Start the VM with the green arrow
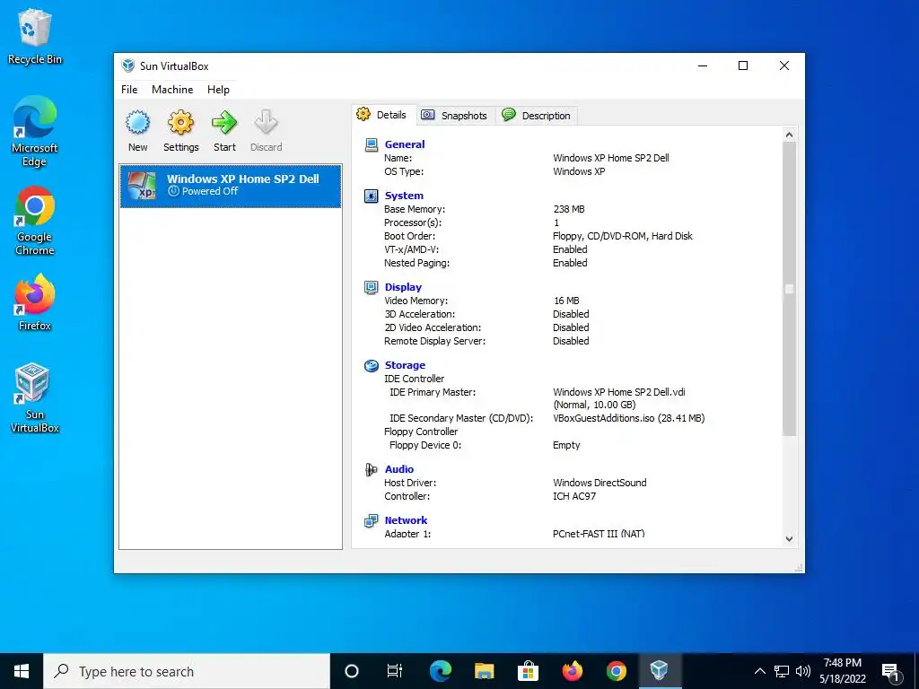 (224, 122)
